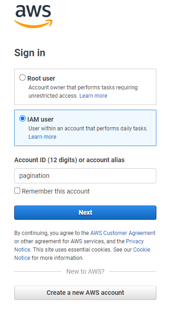Click Create a new AWS account
172x311 pixels.
pyautogui.click(x=85, y=293)
